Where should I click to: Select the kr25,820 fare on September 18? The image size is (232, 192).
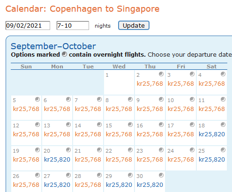pos(212,134)
